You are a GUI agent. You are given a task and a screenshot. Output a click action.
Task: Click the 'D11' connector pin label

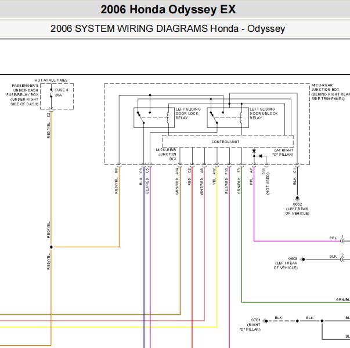[264, 171]
